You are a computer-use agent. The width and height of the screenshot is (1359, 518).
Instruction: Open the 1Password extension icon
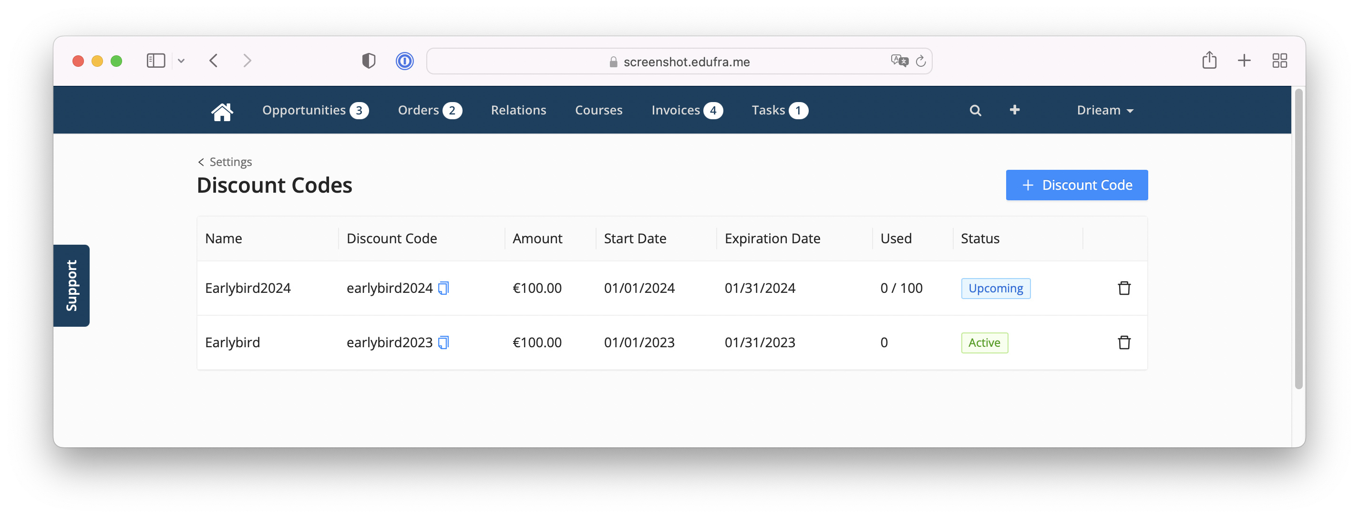pyautogui.click(x=404, y=61)
